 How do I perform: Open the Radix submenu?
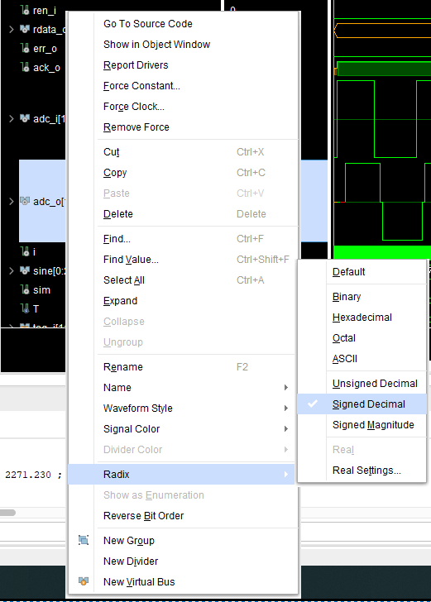click(182, 474)
